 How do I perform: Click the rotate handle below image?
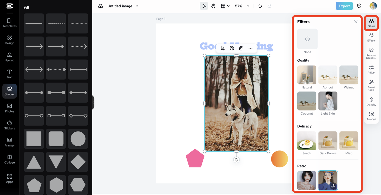[x=236, y=160]
